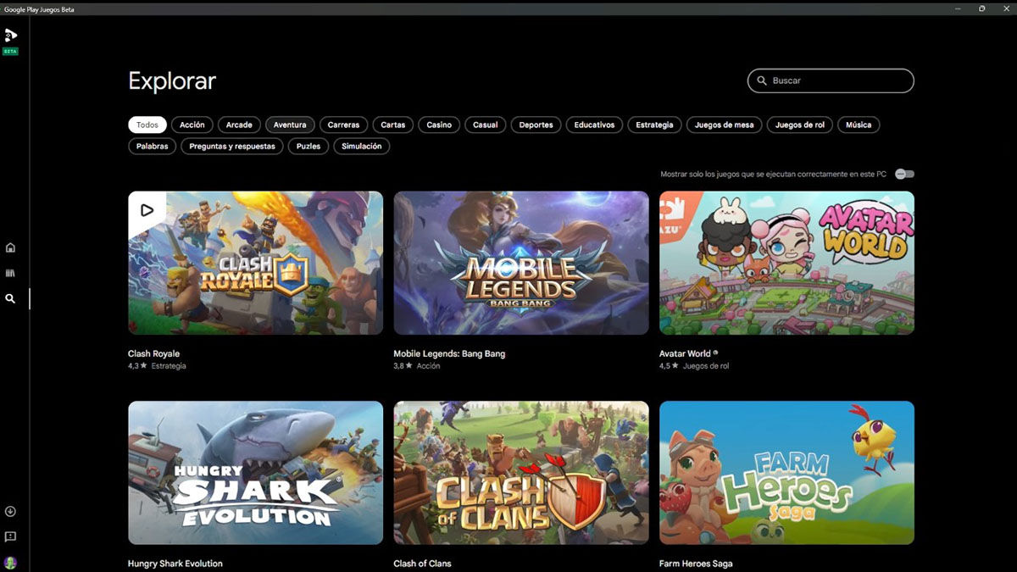The height and width of the screenshot is (572, 1017).
Task: Click the play preview icon on Clash Royale banner
Action: pyautogui.click(x=148, y=209)
